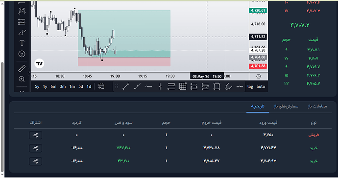Click the 4,701.88 stop price label
This screenshot has height=178, width=338.
[258, 66]
